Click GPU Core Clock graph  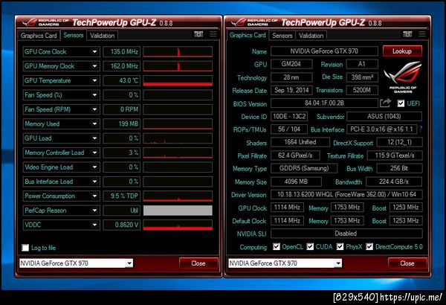tap(178, 52)
